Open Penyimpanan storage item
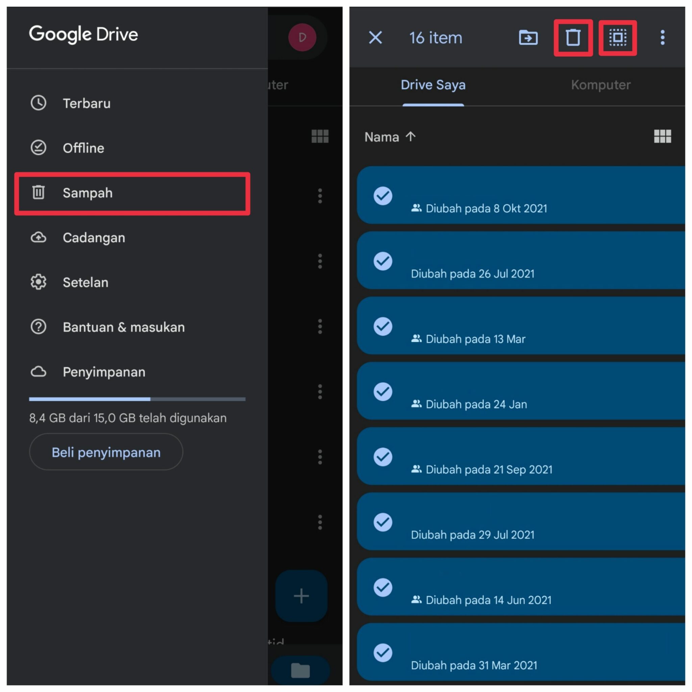The image size is (692, 692). click(x=137, y=372)
